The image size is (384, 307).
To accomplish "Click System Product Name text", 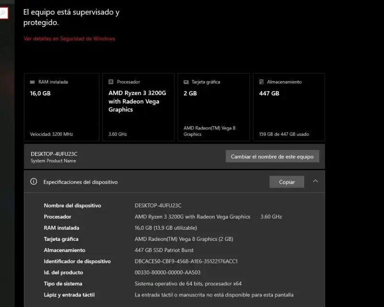I will point(53,161).
